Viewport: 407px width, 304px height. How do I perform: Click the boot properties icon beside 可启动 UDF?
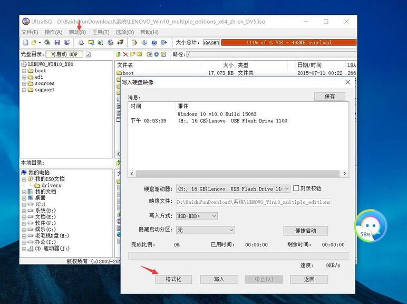pos(89,54)
